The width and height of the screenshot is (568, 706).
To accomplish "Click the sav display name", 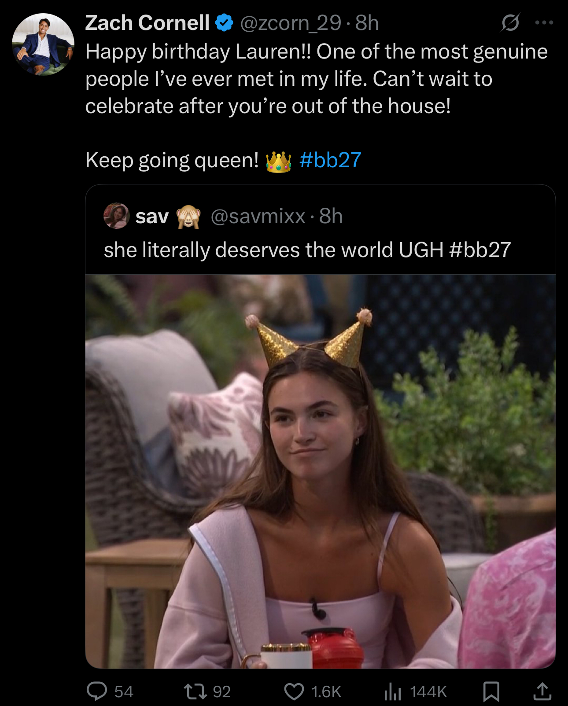I will click(x=152, y=216).
